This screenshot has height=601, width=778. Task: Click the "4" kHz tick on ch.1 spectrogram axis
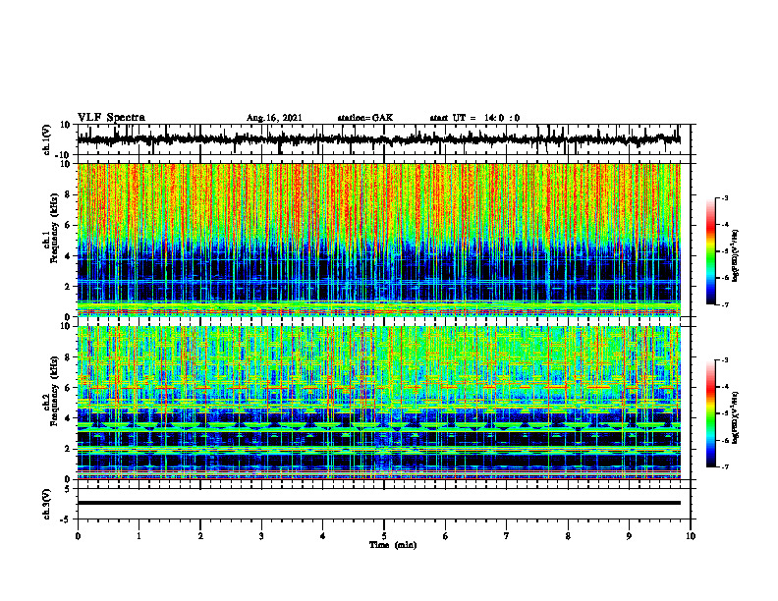[68, 256]
